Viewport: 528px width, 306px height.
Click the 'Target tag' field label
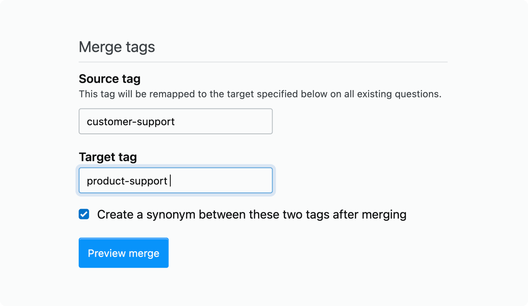[x=108, y=157]
